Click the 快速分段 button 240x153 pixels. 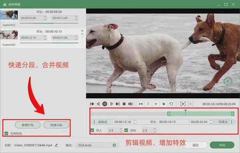pos(56,125)
